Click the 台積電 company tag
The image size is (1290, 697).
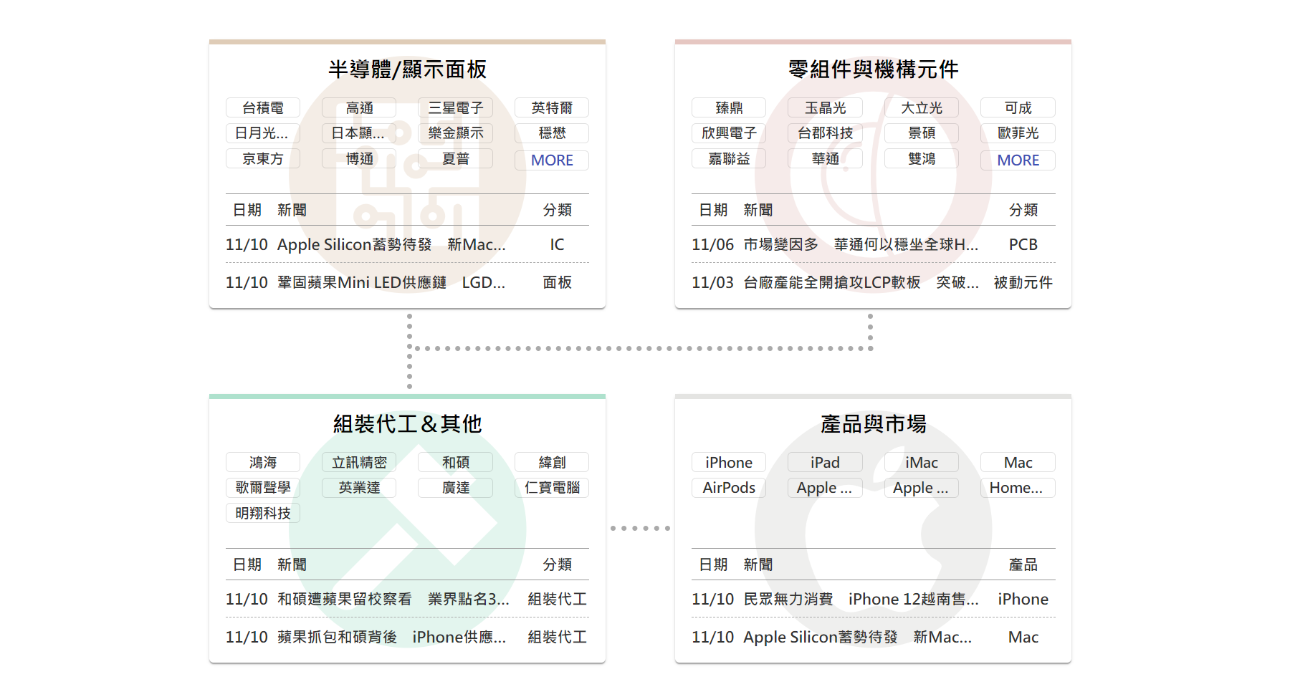pos(262,108)
